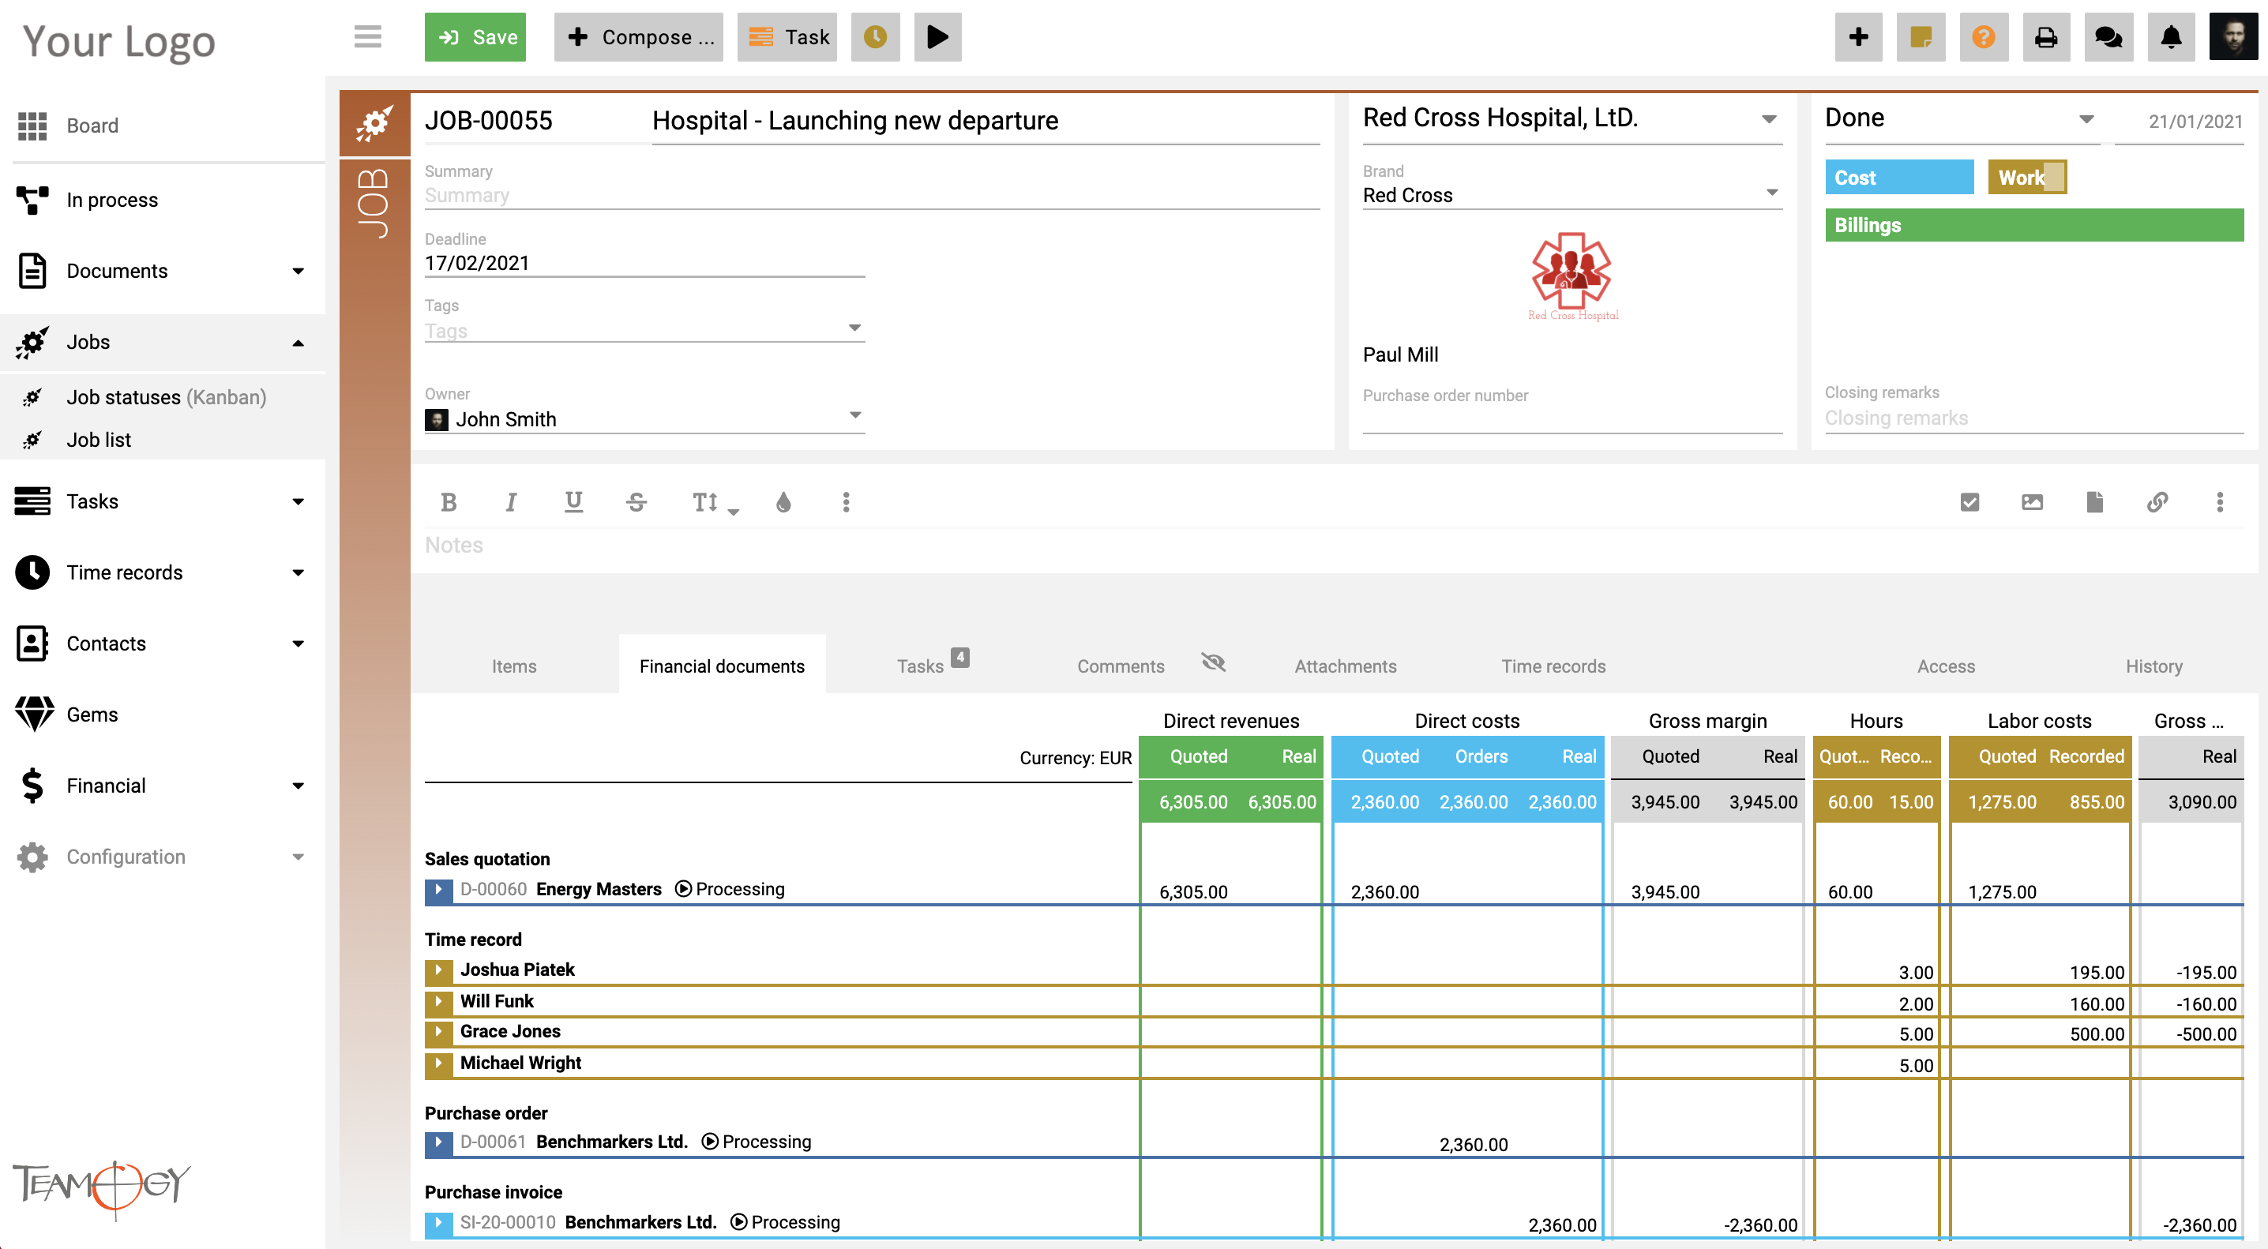The width and height of the screenshot is (2268, 1249).
Task: Open the Board view in sidebar
Action: coord(163,126)
